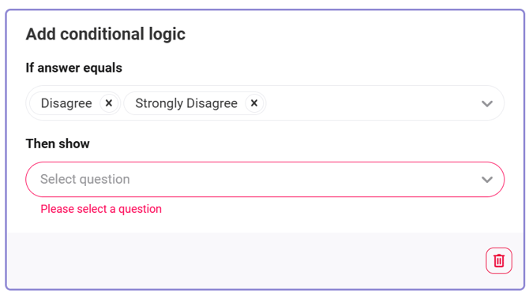Click the x icon beside Strongly Disagree
This screenshot has height=298, width=529.
tap(254, 103)
